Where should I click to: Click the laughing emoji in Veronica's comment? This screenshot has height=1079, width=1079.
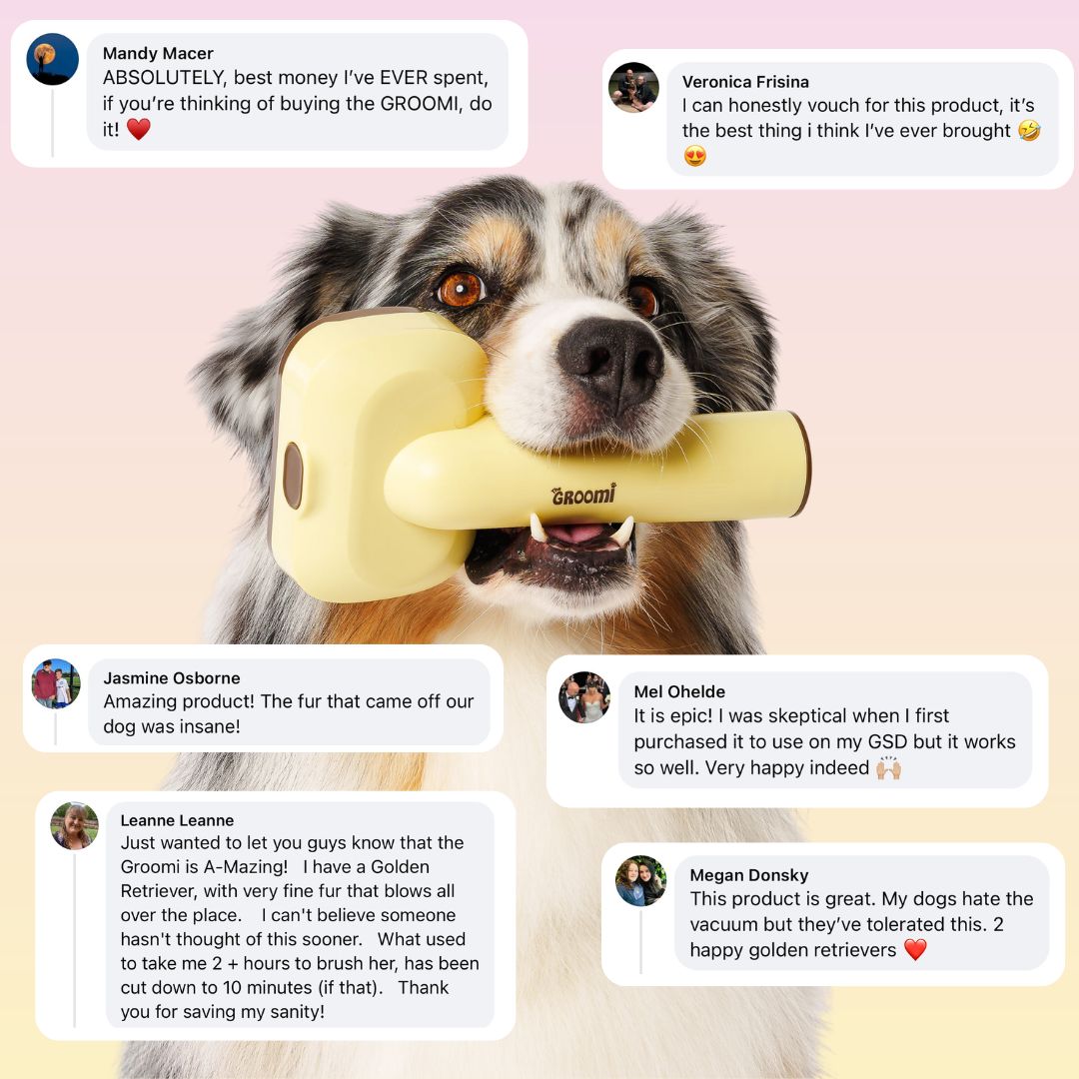coord(1029,130)
